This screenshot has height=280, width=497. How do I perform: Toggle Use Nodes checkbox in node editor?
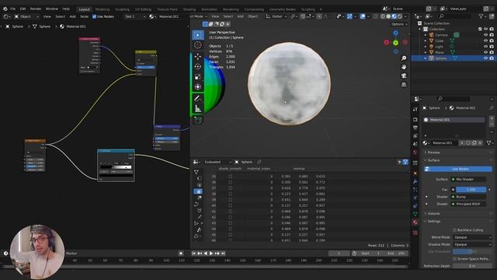[x=94, y=16]
